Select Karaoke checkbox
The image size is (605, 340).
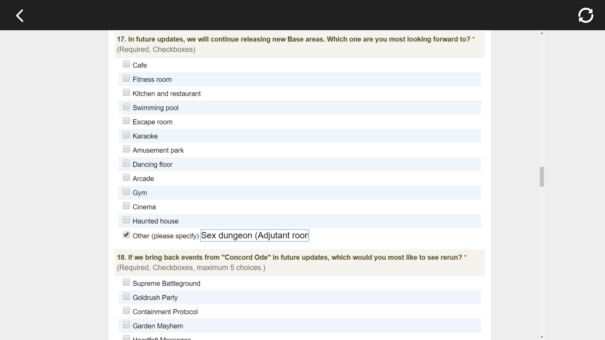(x=126, y=135)
